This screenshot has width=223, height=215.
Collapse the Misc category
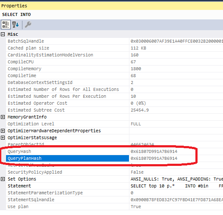click(3, 34)
